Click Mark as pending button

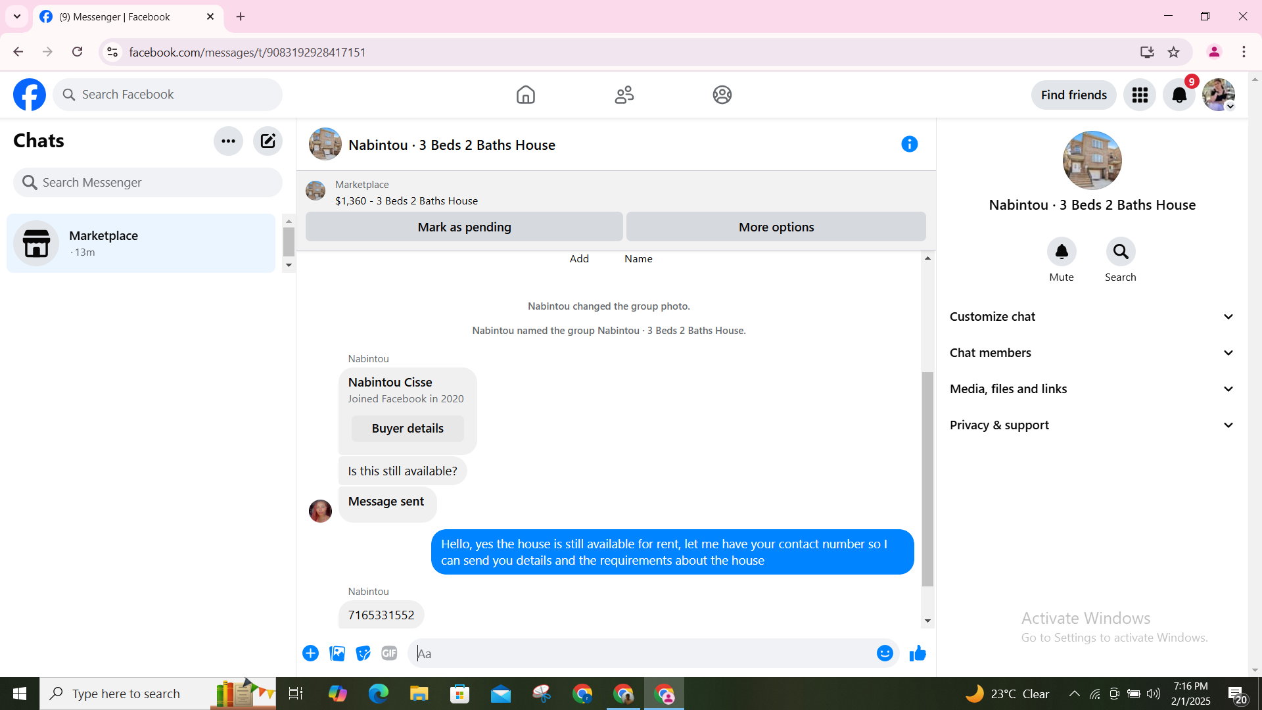coord(464,227)
